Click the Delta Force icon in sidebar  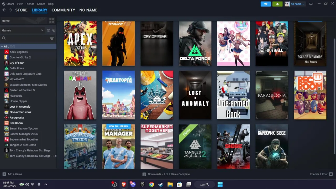7,68
